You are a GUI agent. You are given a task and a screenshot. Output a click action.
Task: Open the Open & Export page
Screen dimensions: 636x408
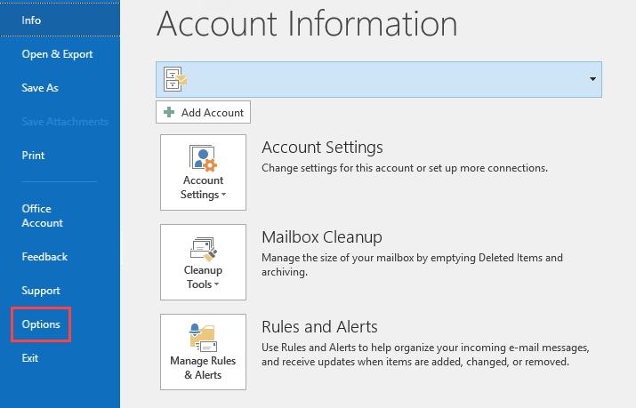coord(57,54)
